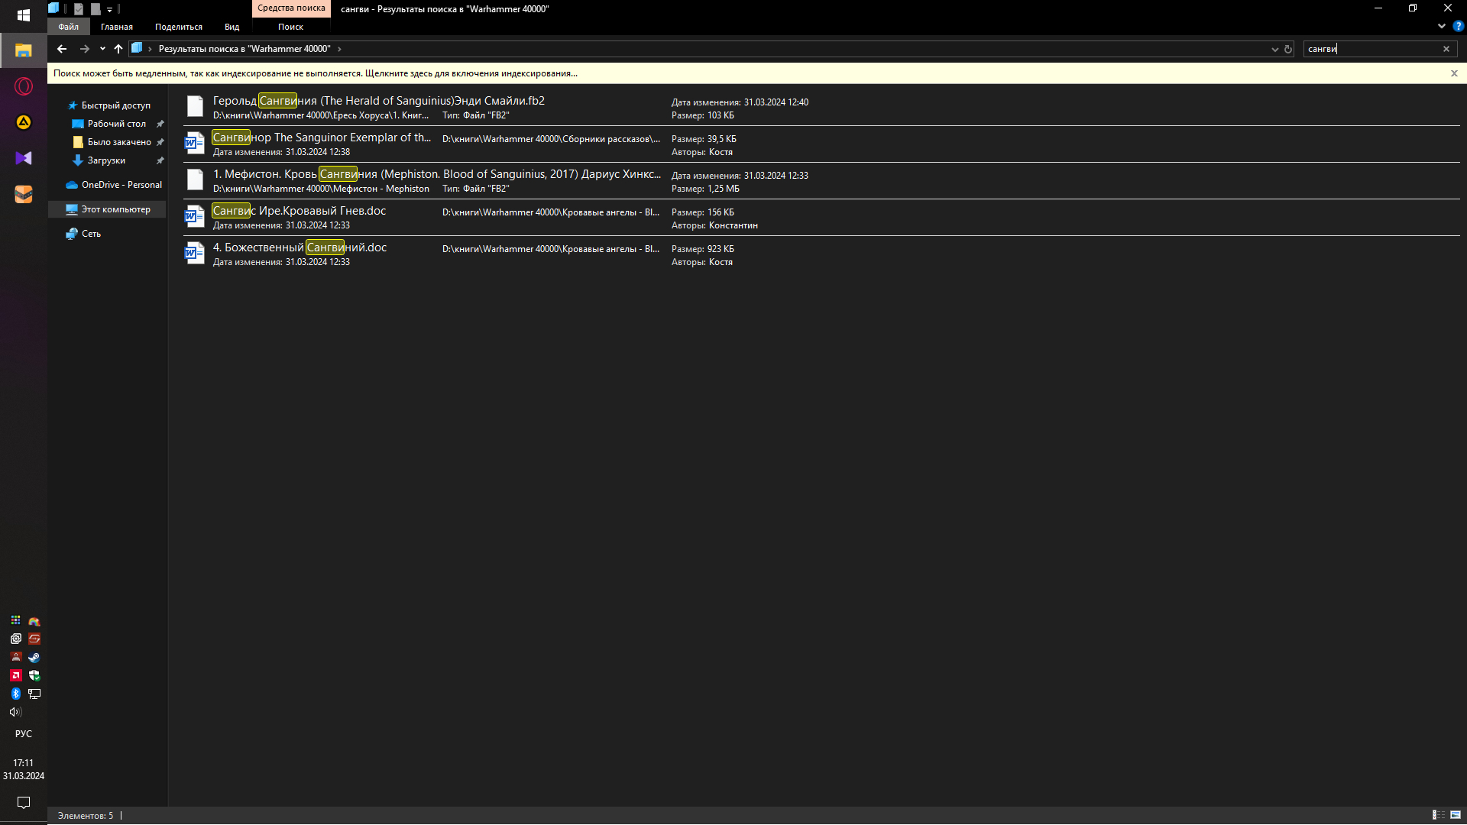Clear the search box text
The width and height of the screenshot is (1467, 825).
click(x=1446, y=49)
